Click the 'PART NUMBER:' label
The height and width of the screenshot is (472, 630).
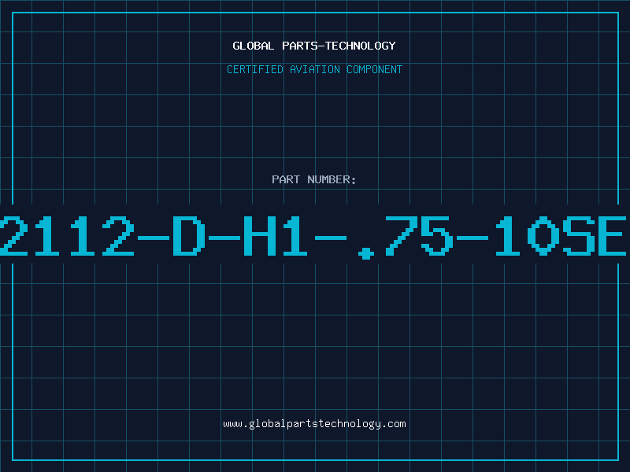314,179
